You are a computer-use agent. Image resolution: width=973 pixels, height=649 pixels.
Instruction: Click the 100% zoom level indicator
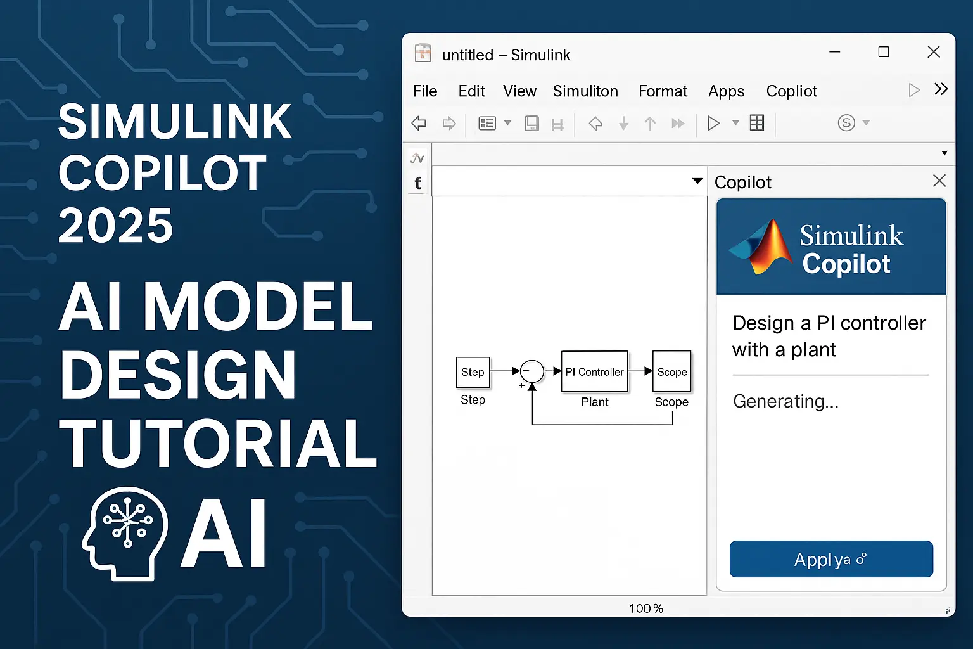tap(645, 608)
